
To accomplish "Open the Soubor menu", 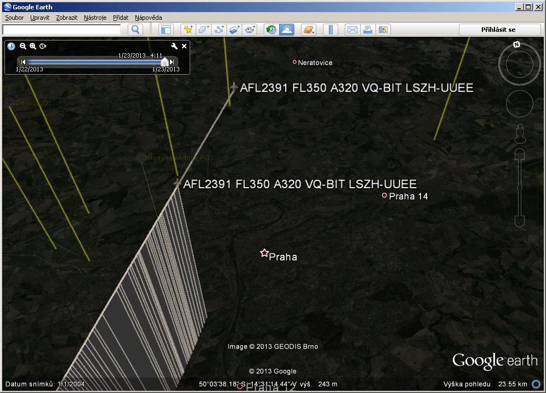I will click(x=14, y=18).
